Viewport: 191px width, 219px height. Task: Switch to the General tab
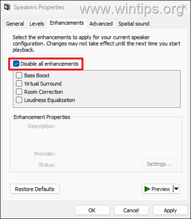(15, 24)
